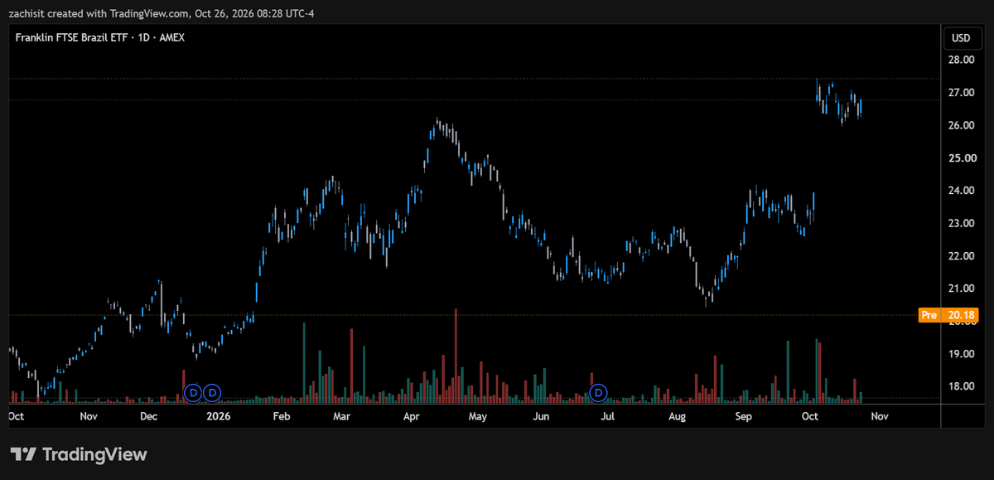Click the 26.00 price axis label
The height and width of the screenshot is (480, 994).
click(x=961, y=125)
